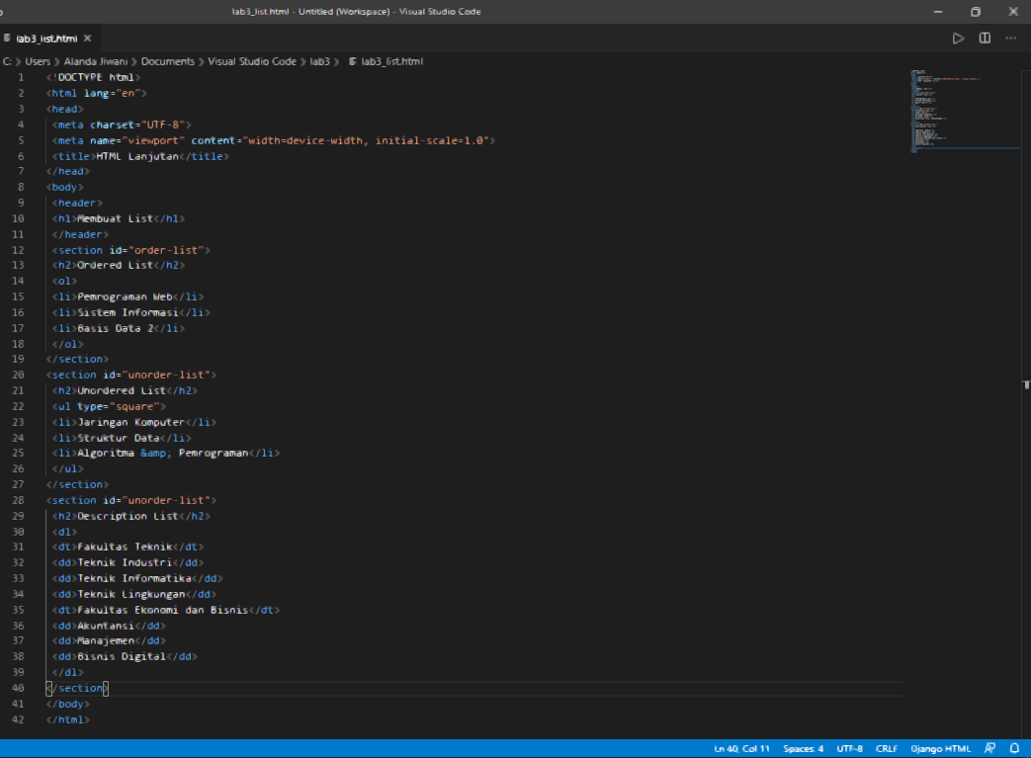This screenshot has height=758, width=1031.
Task: Click the vertical scrollbar marker
Action: pos(1026,384)
